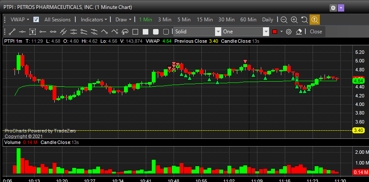Image resolution: width=369 pixels, height=182 pixels.
Task: Switch to the 1 Min timeframe
Action: tap(145, 20)
